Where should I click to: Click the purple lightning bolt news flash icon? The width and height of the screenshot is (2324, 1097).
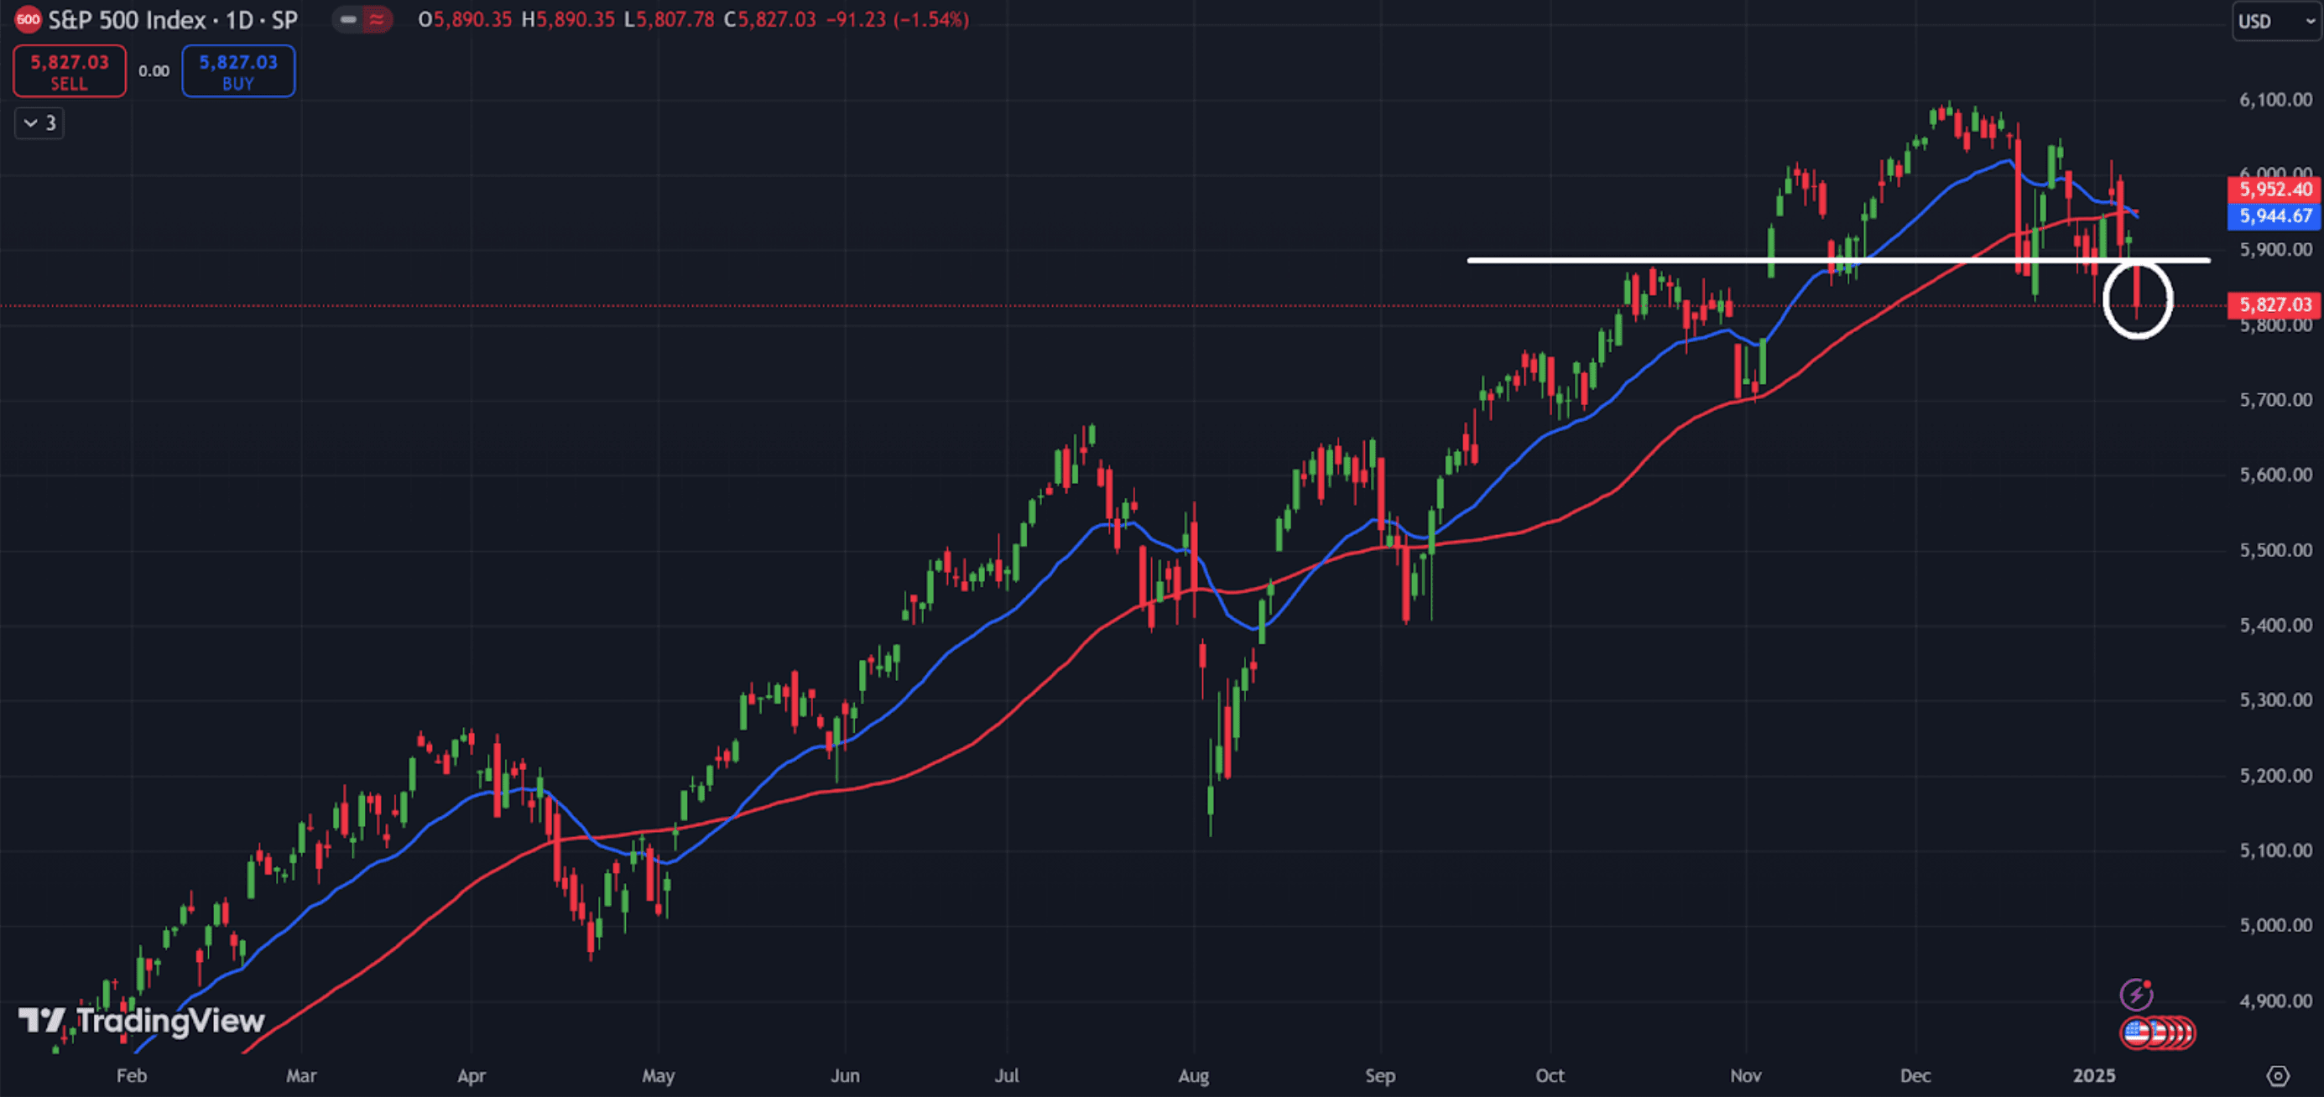(2135, 995)
